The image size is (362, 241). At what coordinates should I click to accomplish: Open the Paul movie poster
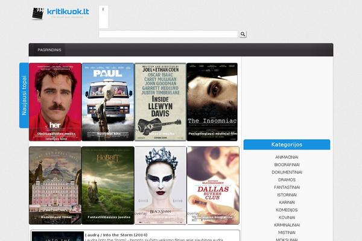[x=108, y=102]
